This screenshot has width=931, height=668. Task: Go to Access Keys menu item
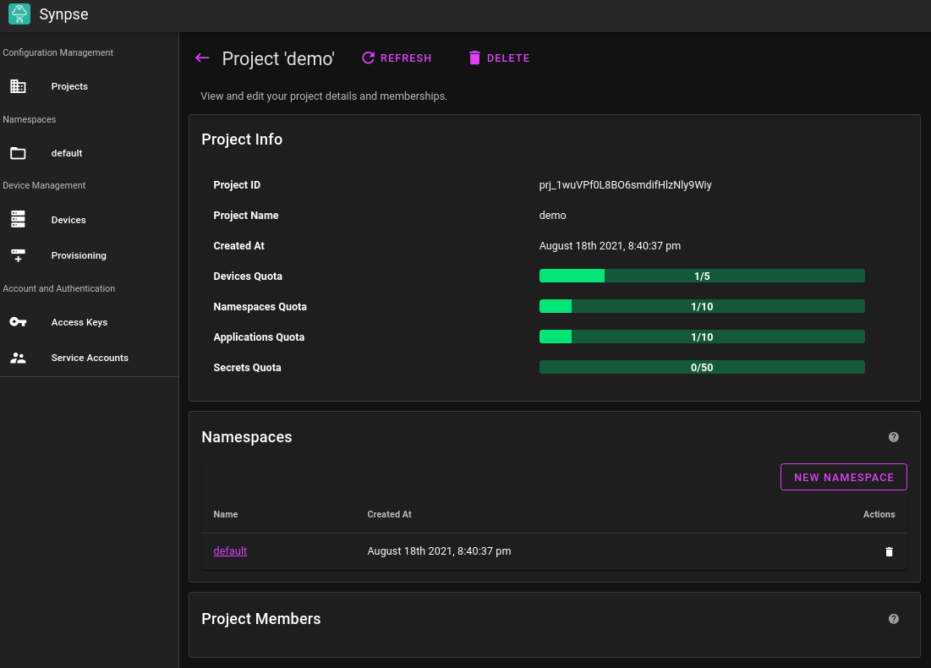(79, 322)
